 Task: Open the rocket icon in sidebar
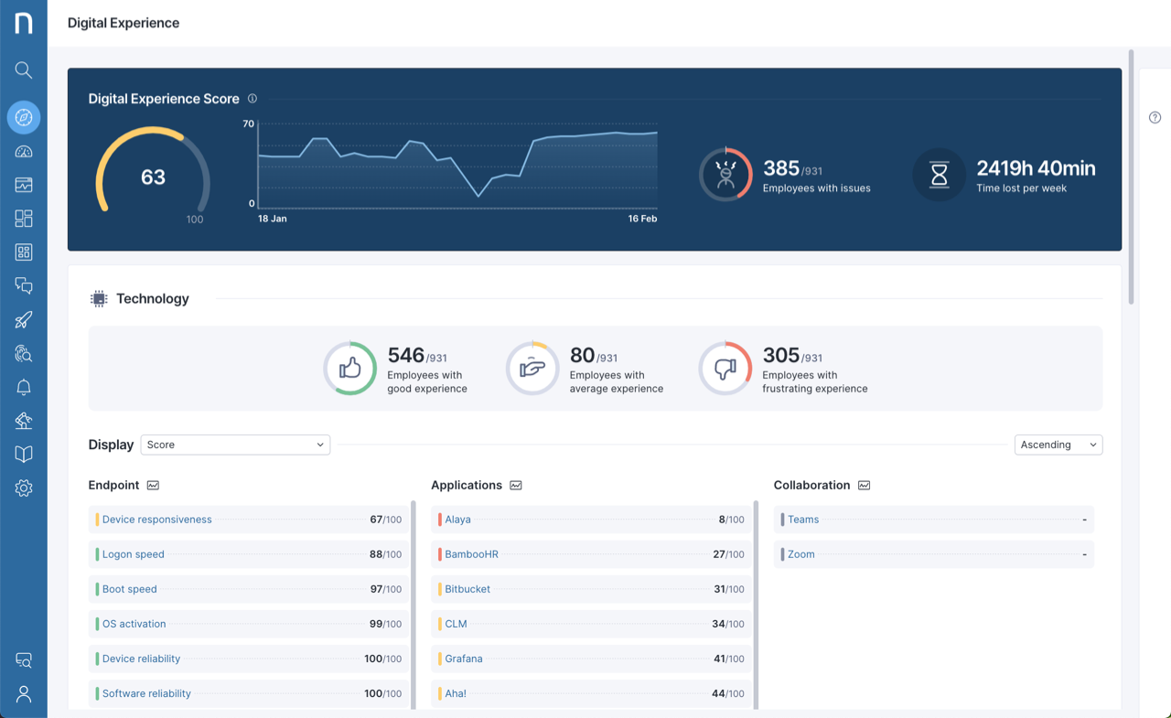(x=24, y=319)
